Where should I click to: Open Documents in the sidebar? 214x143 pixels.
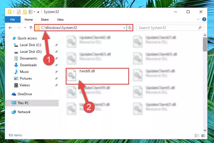29,58
